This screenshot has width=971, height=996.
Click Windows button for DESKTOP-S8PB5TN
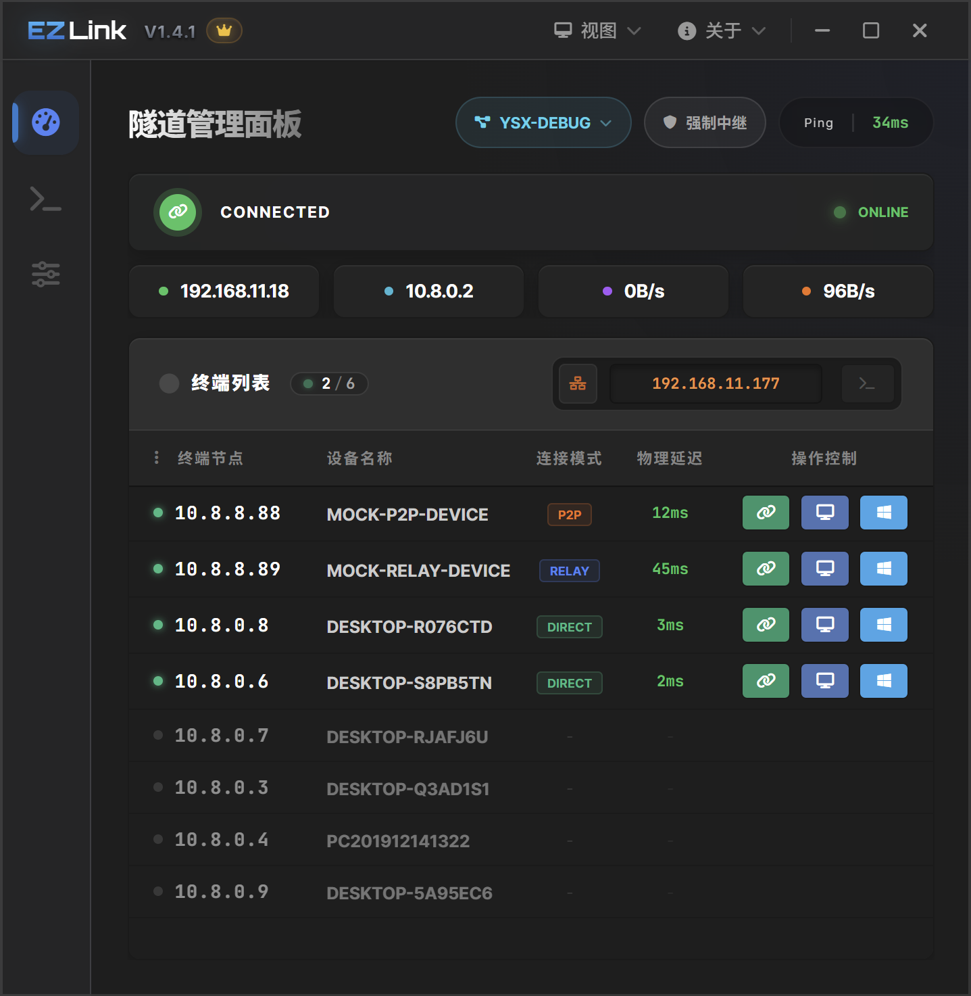click(x=884, y=681)
